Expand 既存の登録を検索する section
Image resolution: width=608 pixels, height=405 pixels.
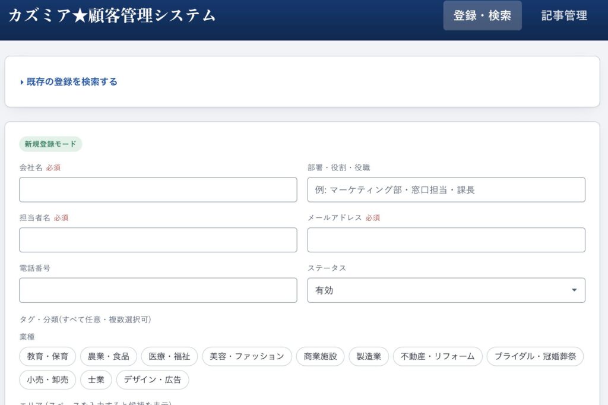click(x=69, y=82)
